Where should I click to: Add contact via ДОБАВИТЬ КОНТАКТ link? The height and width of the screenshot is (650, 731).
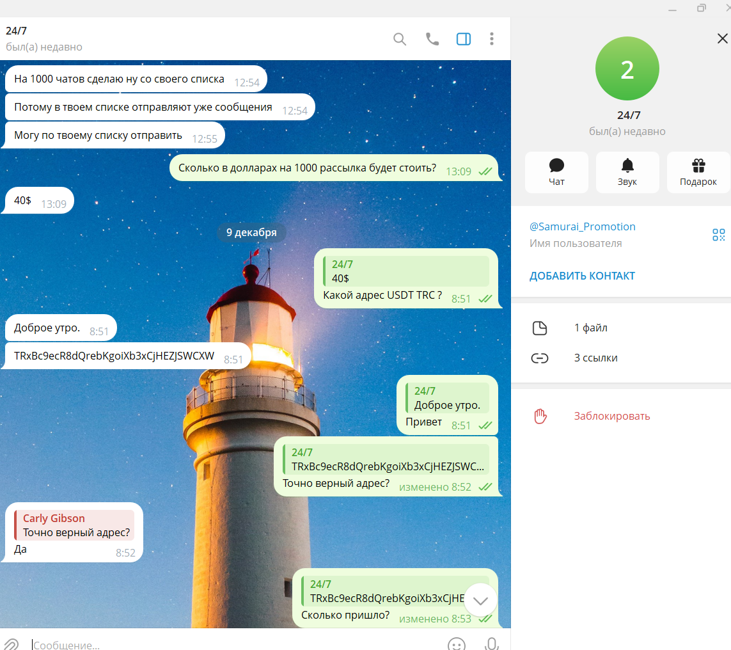coord(582,276)
